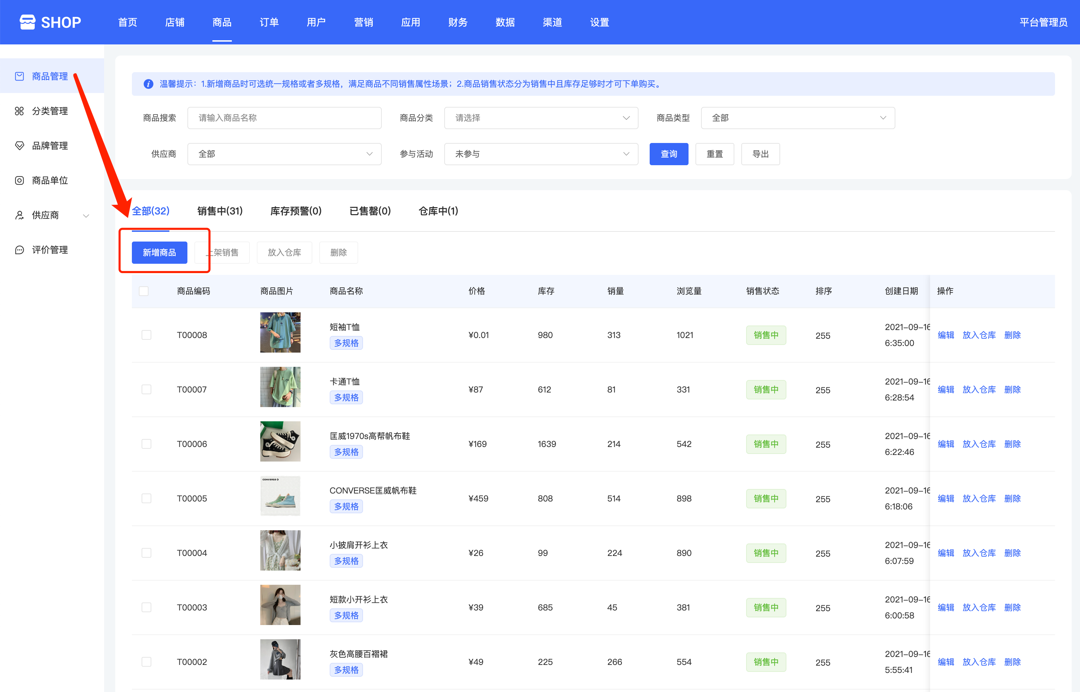Check the checkbox for product T00008
Image resolution: width=1080 pixels, height=692 pixels.
pos(146,335)
